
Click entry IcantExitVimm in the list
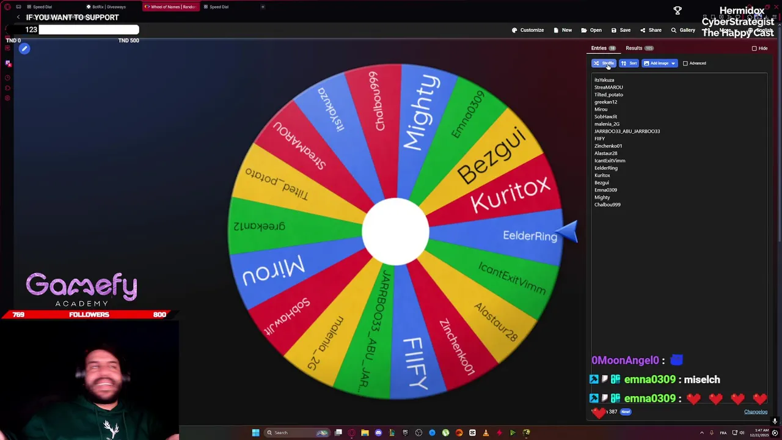610,161
